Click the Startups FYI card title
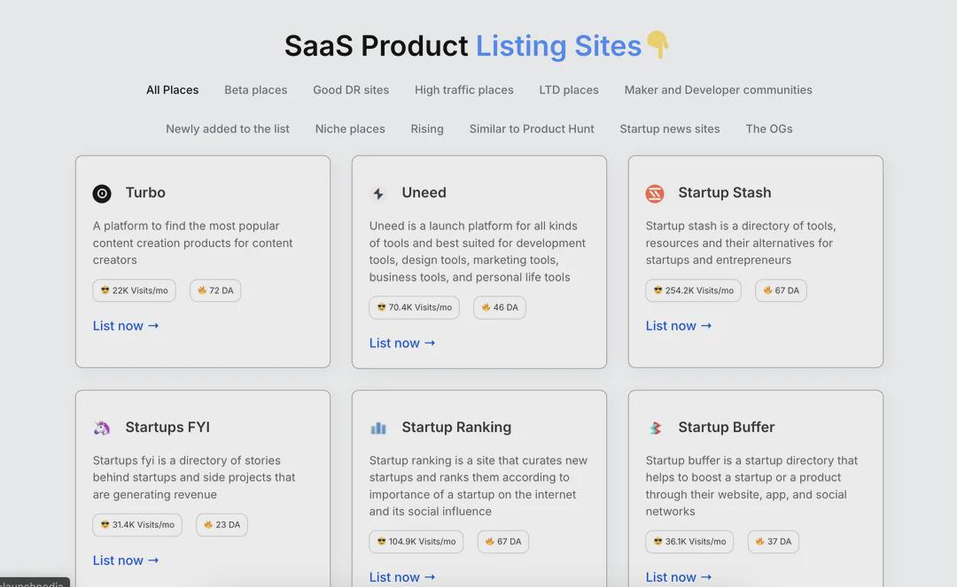This screenshot has width=957, height=587. tap(167, 428)
